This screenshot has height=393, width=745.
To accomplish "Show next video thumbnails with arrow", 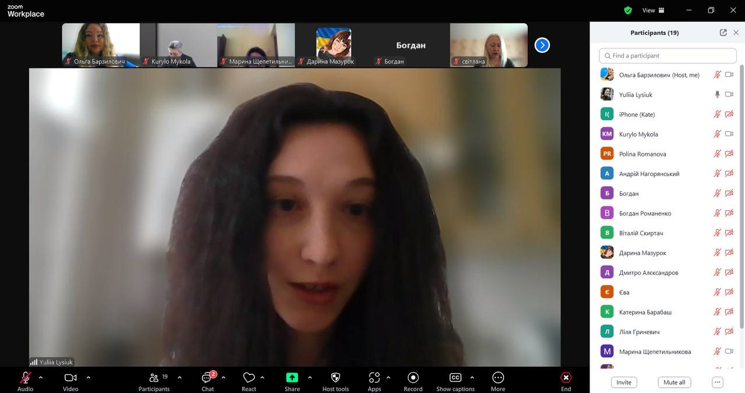I will pyautogui.click(x=542, y=45).
